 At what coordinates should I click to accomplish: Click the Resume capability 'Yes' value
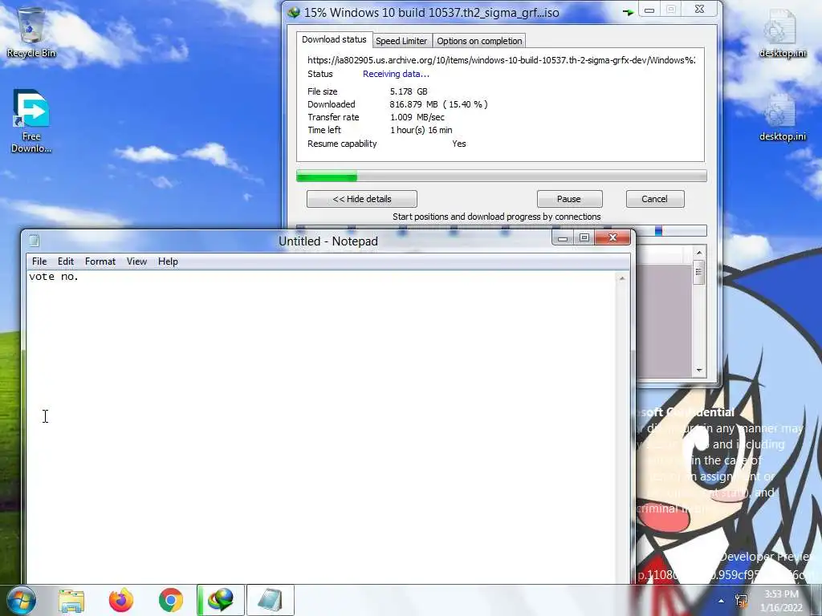point(458,144)
